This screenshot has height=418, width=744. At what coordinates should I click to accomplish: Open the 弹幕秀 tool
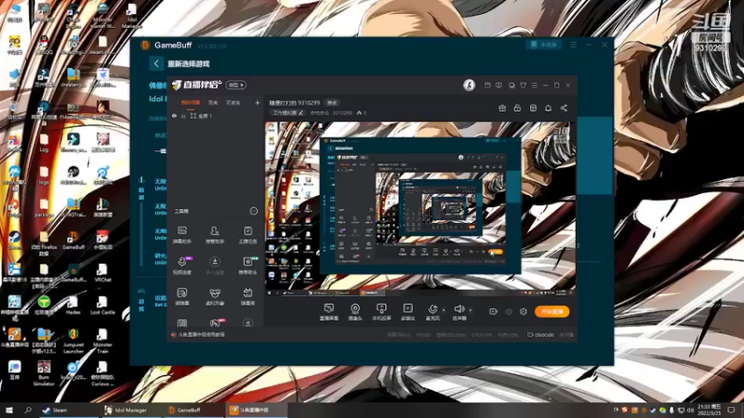coord(247,296)
